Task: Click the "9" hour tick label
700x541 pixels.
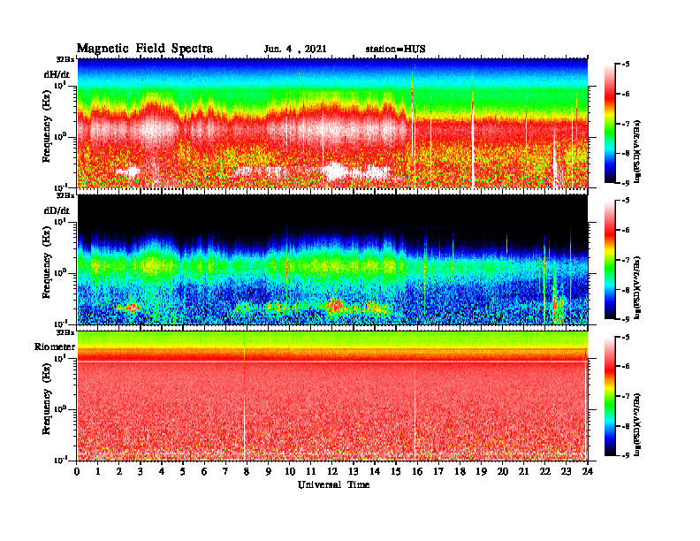Action: pos(268,471)
